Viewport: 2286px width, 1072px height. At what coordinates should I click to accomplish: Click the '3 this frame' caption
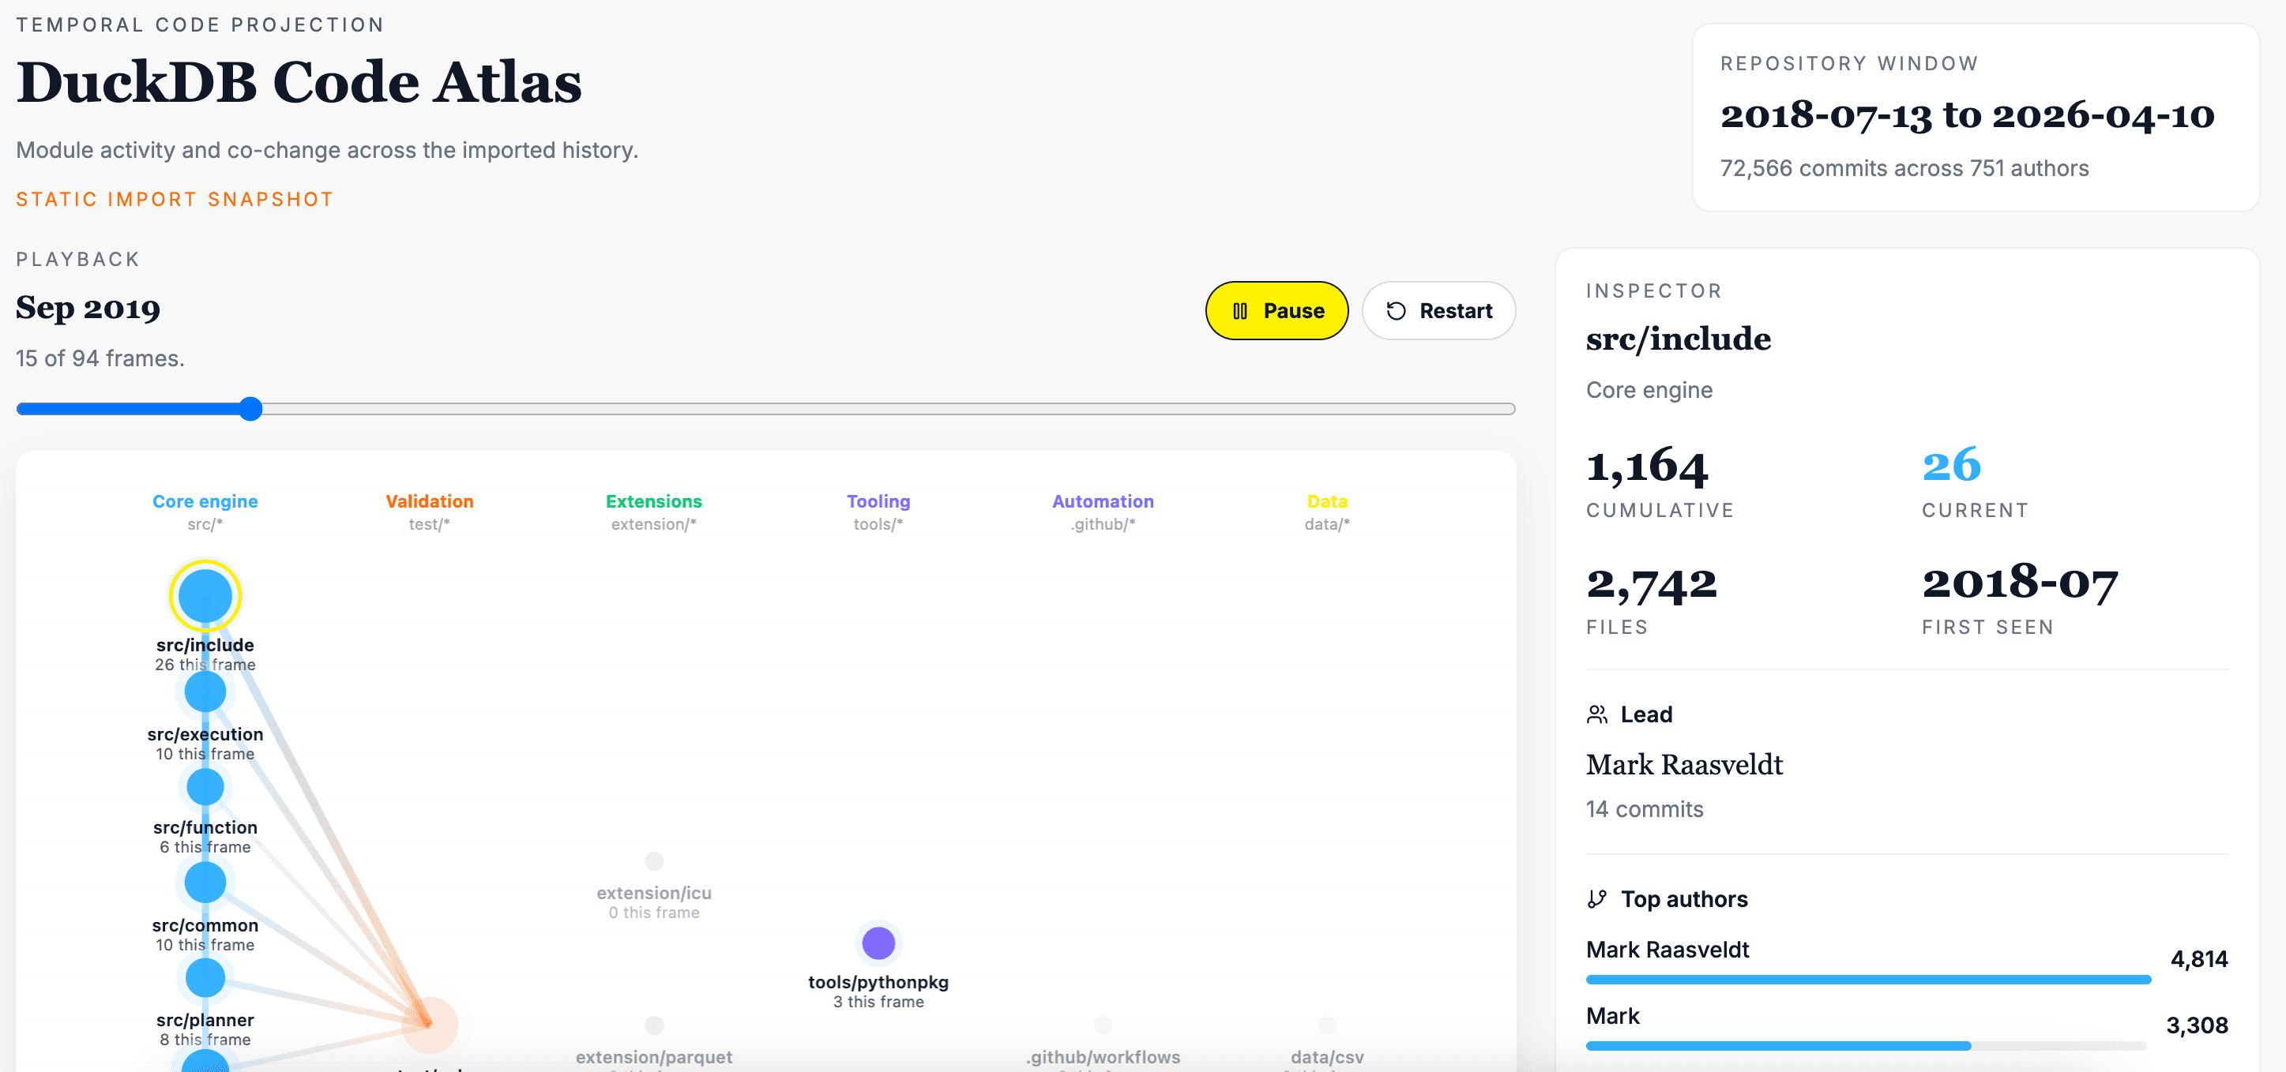click(878, 1001)
